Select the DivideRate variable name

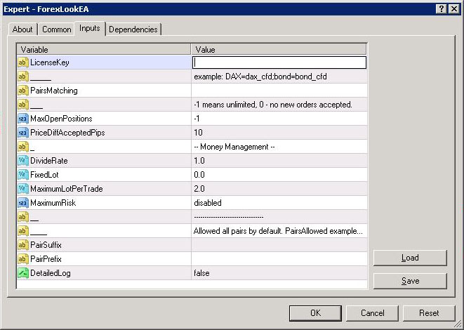pyautogui.click(x=49, y=161)
